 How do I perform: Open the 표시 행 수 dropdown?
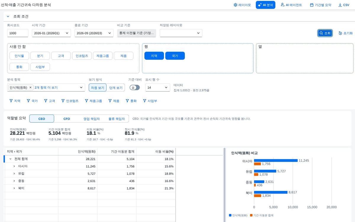point(158,88)
